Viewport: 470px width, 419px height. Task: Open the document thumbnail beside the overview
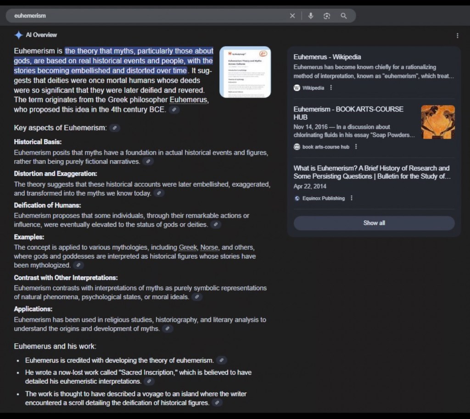[x=245, y=72]
